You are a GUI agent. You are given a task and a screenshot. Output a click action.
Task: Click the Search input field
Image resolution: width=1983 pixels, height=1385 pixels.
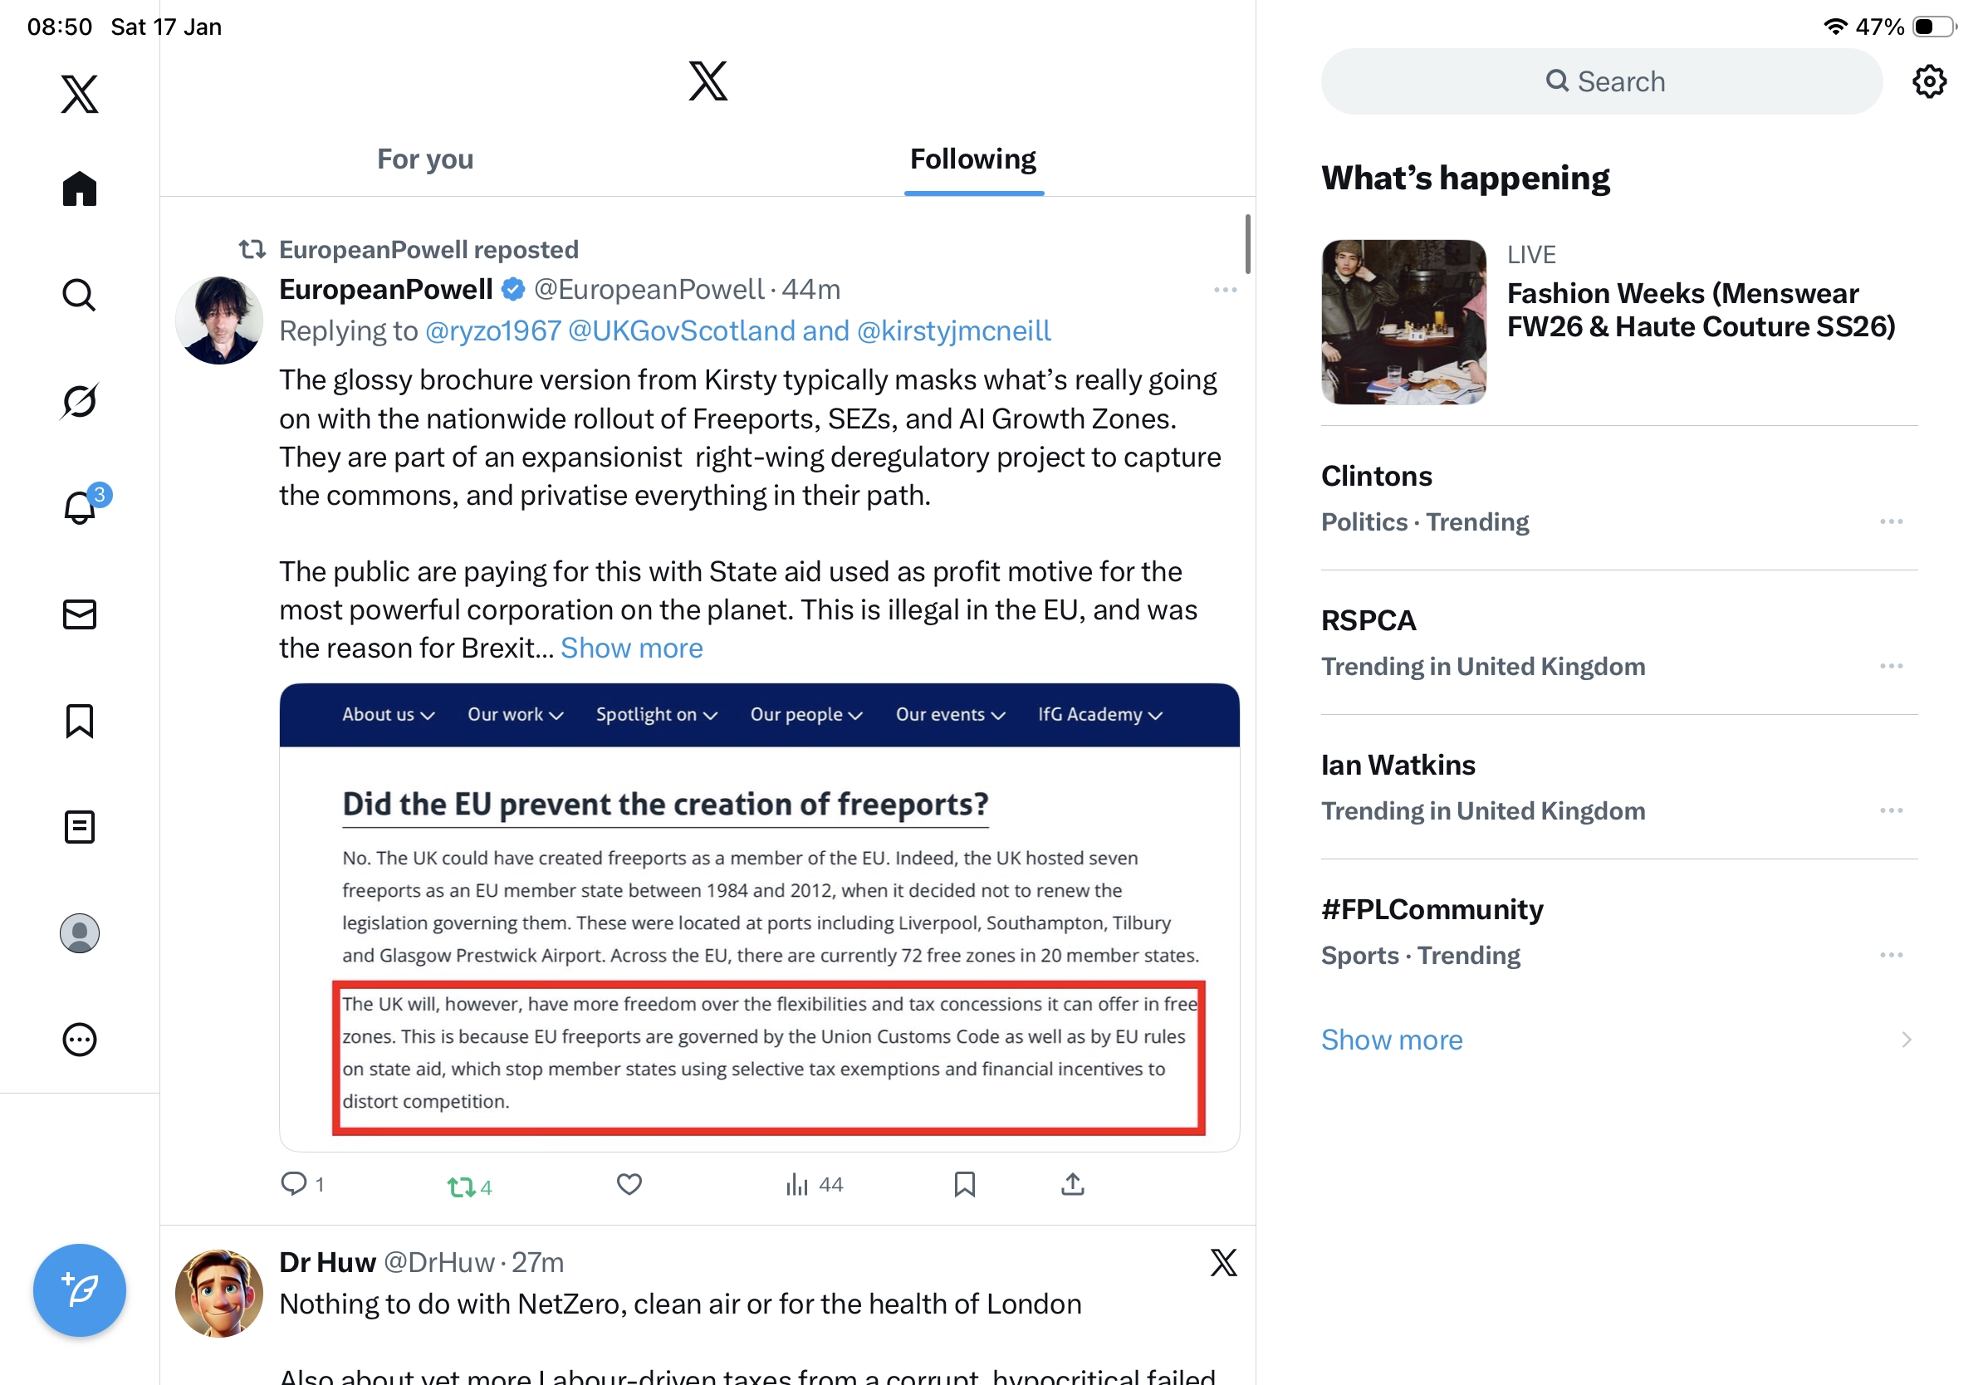click(x=1601, y=81)
